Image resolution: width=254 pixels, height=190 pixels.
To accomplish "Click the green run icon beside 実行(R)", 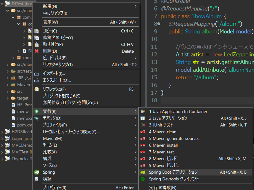I will [36, 112].
